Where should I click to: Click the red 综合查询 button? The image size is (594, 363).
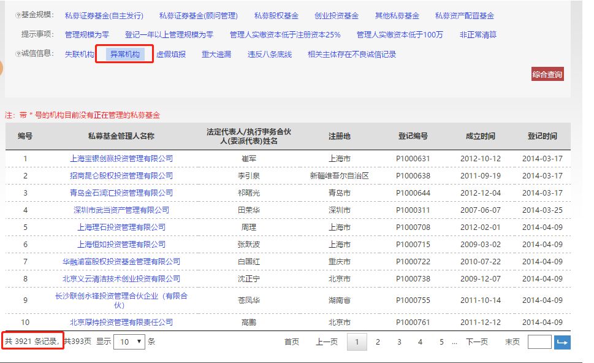[547, 74]
